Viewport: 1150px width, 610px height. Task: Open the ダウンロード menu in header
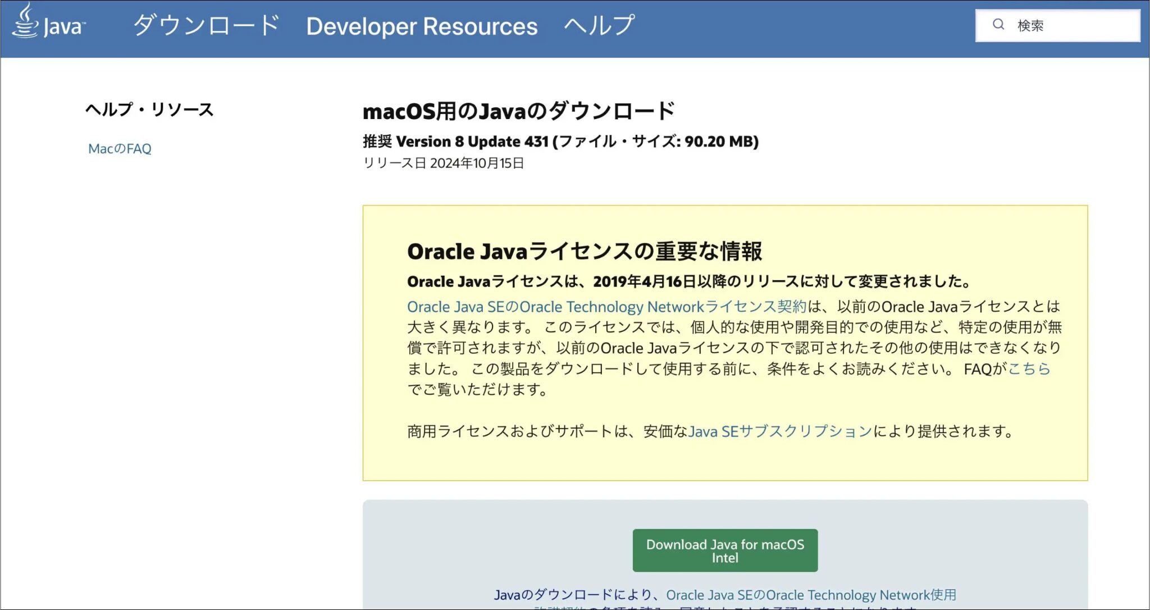[x=206, y=26]
